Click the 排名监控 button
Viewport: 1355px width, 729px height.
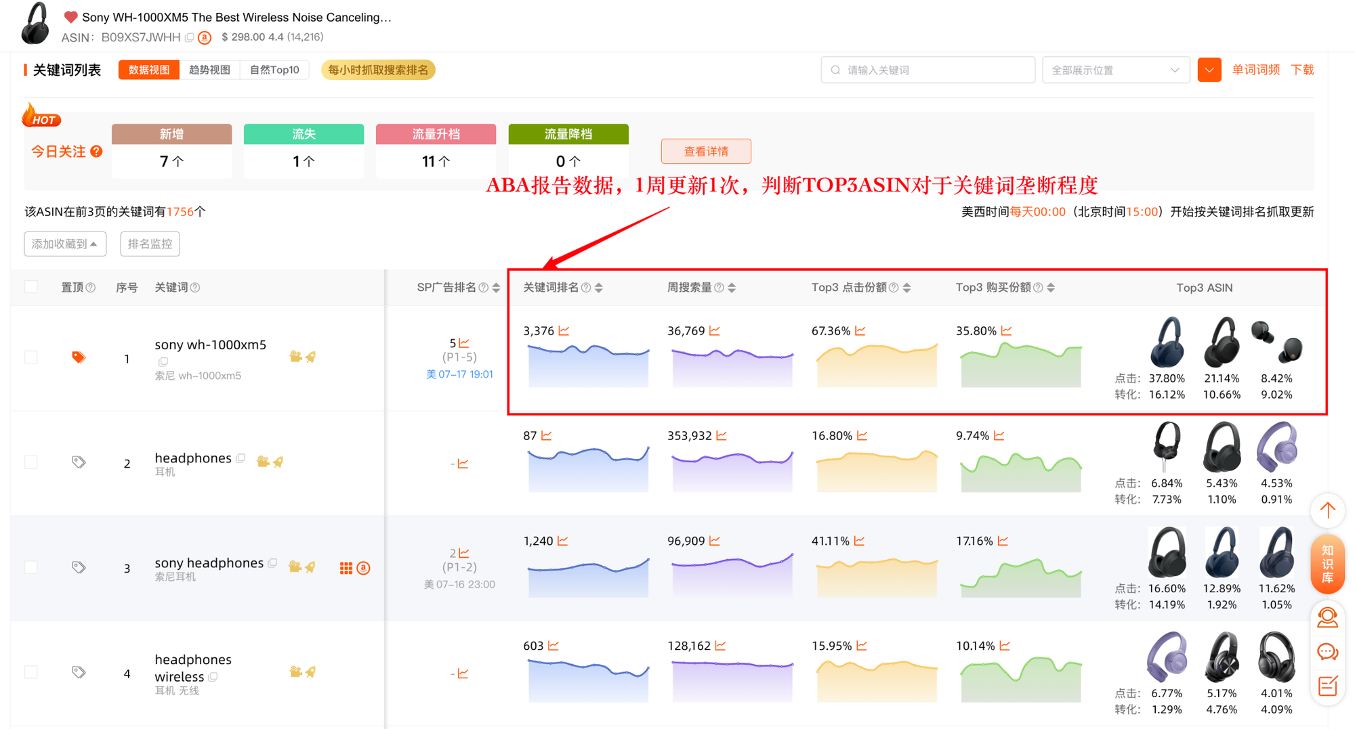point(150,244)
